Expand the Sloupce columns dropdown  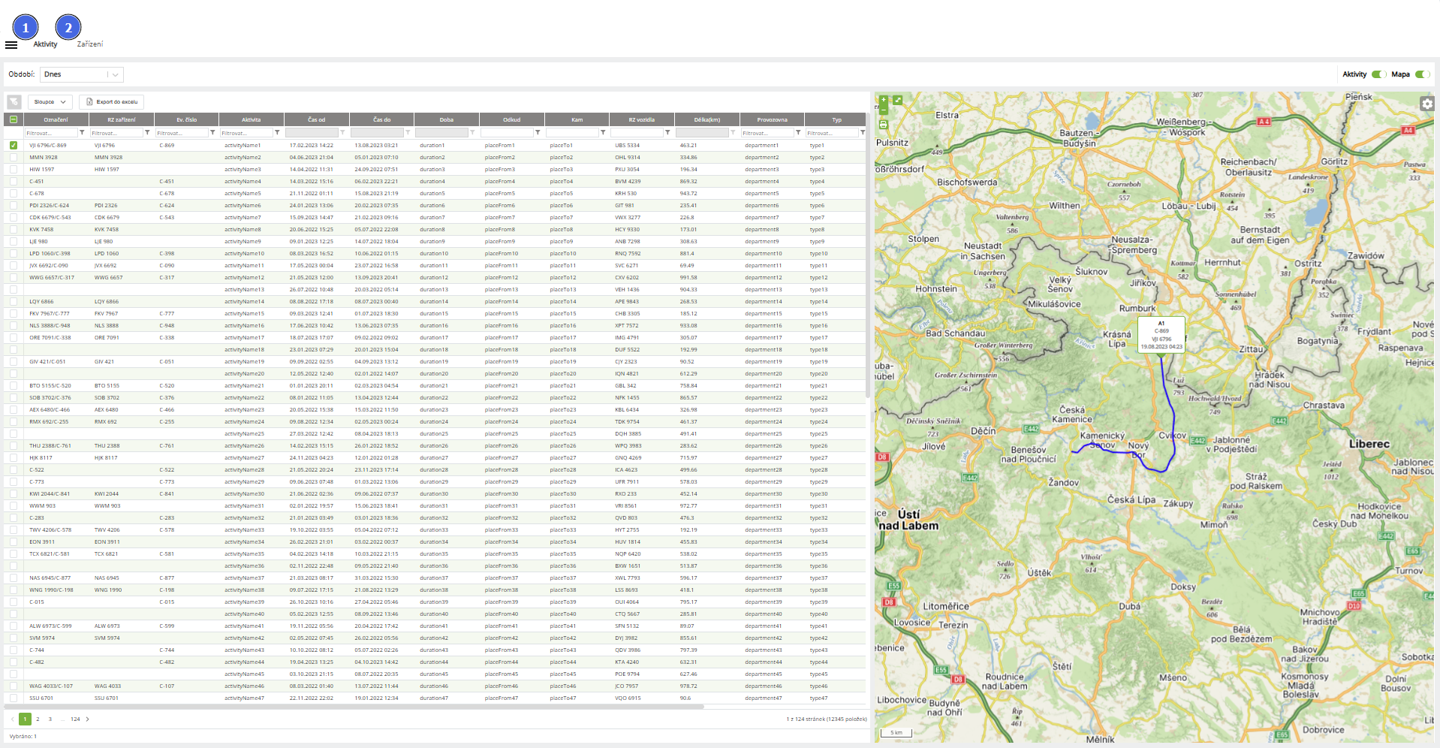pos(50,102)
